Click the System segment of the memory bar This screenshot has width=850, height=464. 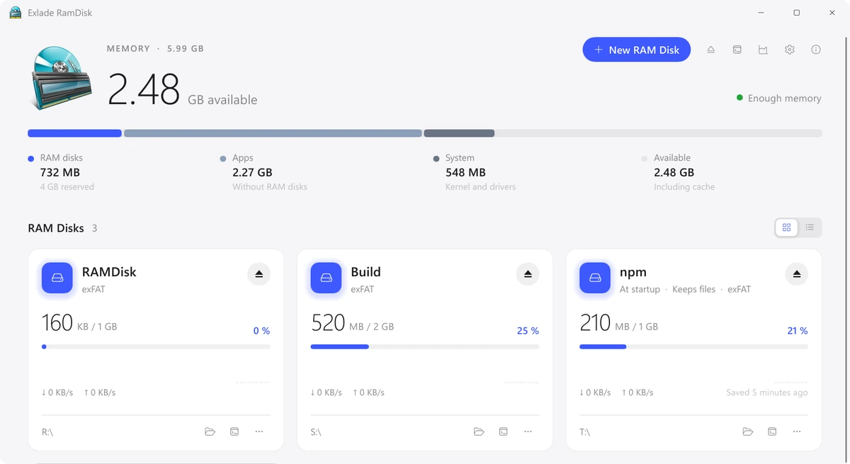tap(459, 133)
